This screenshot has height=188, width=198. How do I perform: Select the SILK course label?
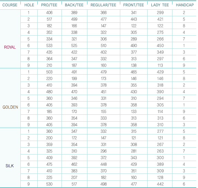click(x=10, y=166)
